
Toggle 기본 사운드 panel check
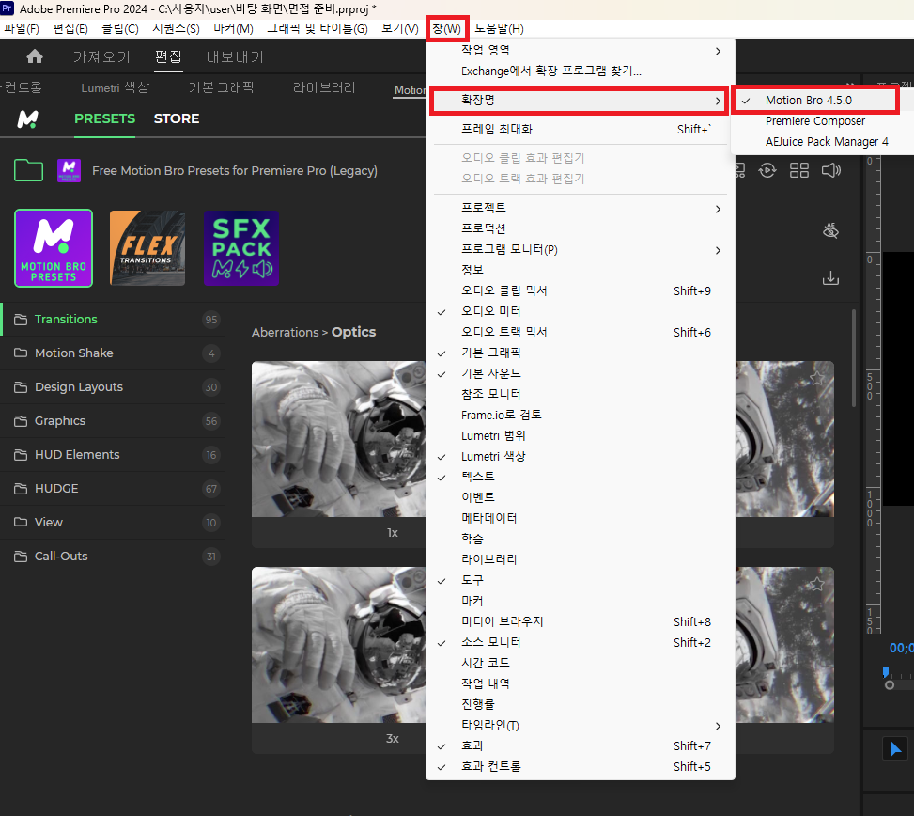[x=580, y=373]
